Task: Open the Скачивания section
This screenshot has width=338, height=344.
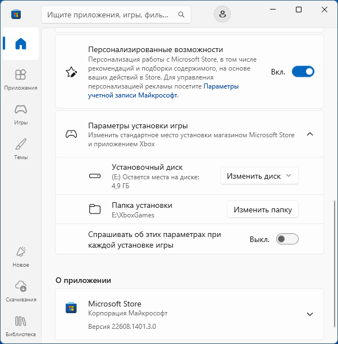Action: click(x=21, y=291)
